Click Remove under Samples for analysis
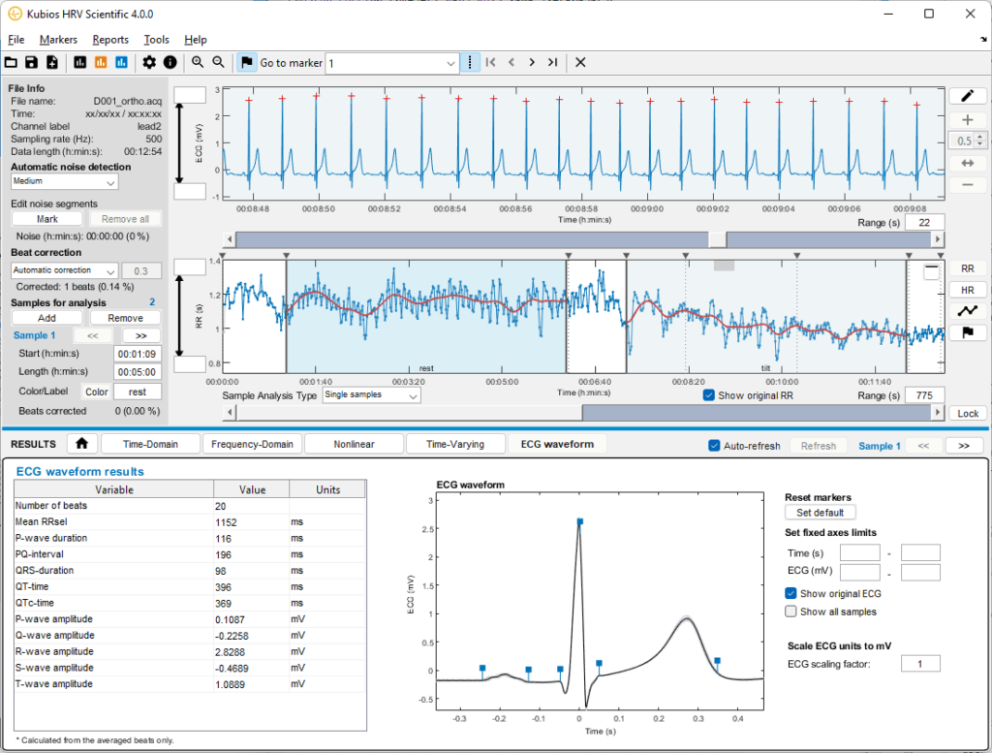Screen dimensions: 992x753 coord(125,318)
